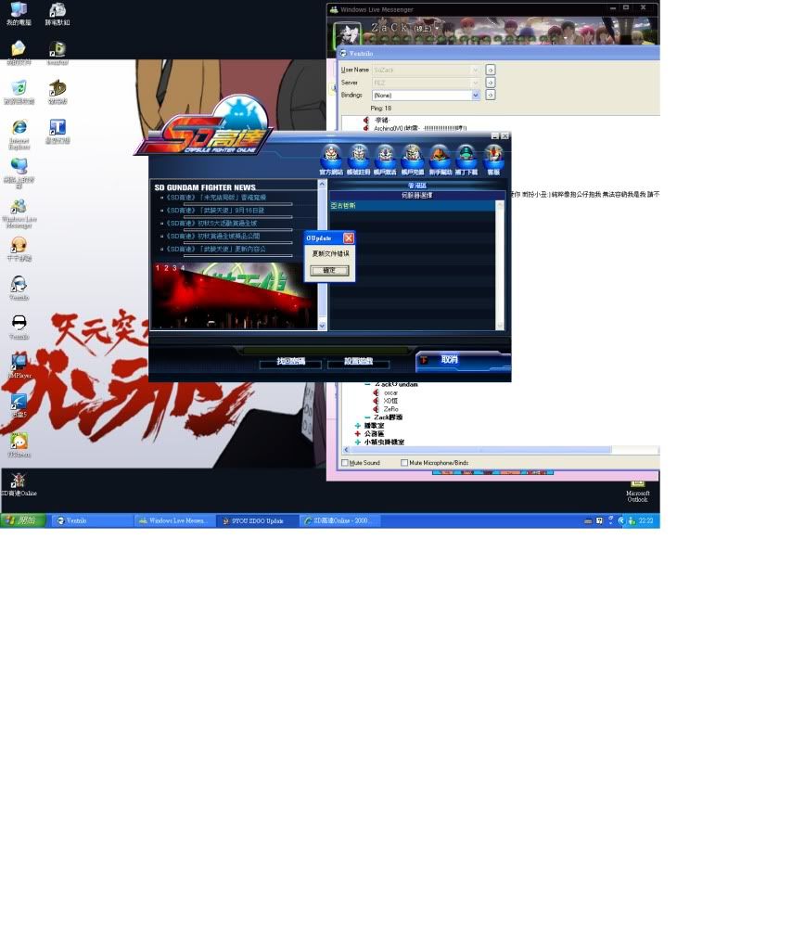Click the 帳戶充值 launcher icon
792x950 pixels.
(x=413, y=155)
